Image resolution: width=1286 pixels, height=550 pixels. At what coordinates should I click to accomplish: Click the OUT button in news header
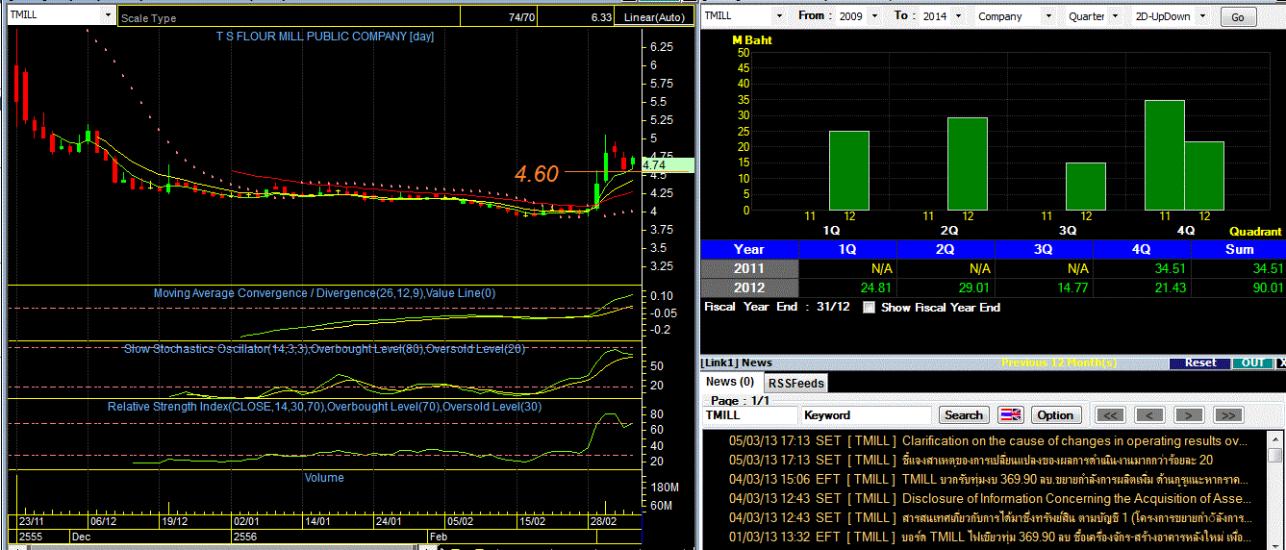tap(1253, 362)
